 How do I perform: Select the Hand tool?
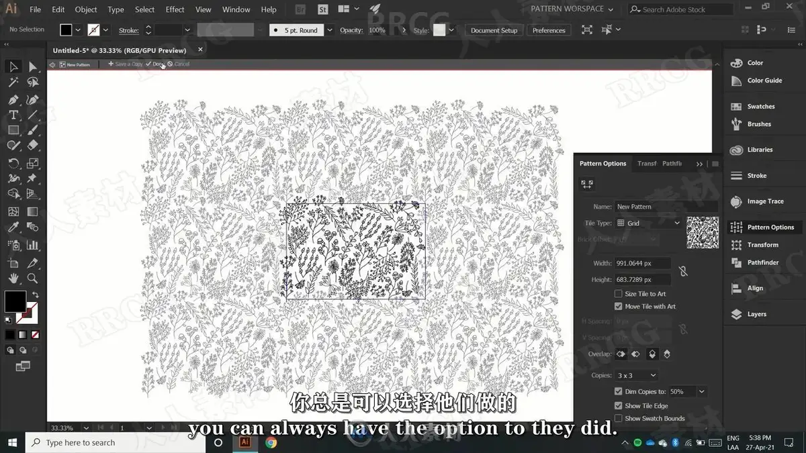pos(13,278)
